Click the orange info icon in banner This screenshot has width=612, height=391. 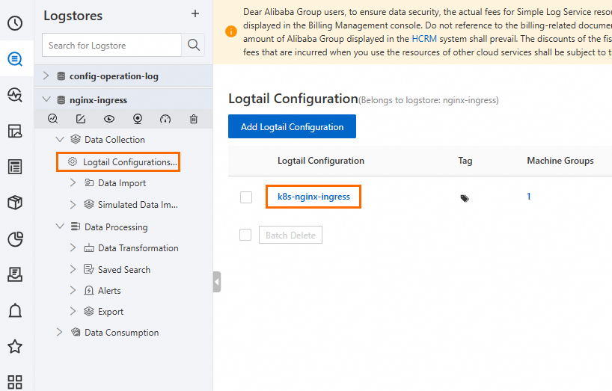click(231, 31)
